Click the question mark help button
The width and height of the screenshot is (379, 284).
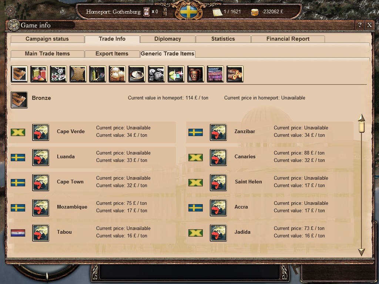tap(360, 25)
